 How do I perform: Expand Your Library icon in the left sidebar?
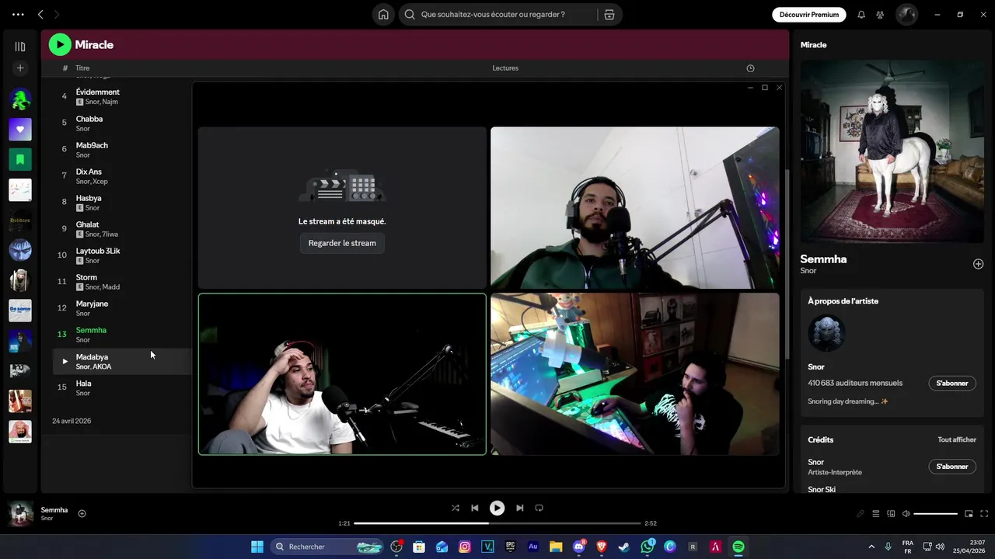pyautogui.click(x=20, y=47)
